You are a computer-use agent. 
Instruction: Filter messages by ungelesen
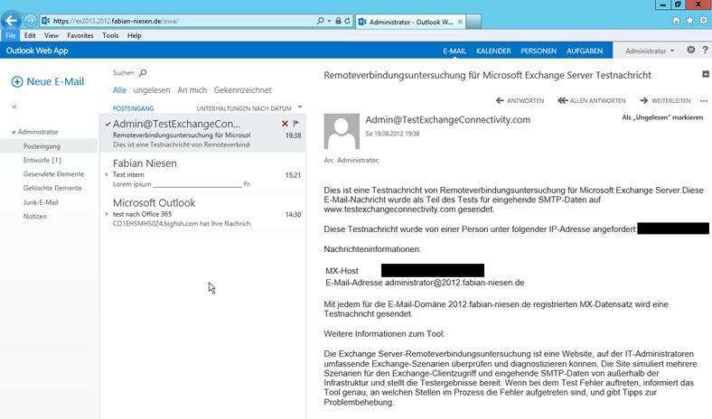[x=152, y=90]
